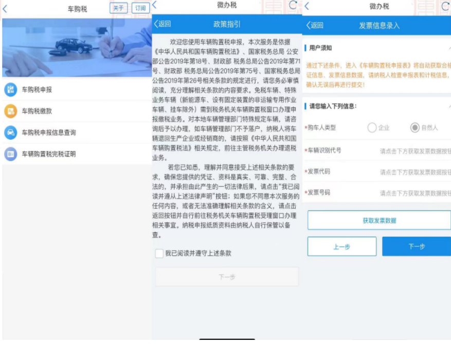Tap back chevron on 车购税 title bar
Viewport: 451px width, 344px height.
[x=6, y=8]
